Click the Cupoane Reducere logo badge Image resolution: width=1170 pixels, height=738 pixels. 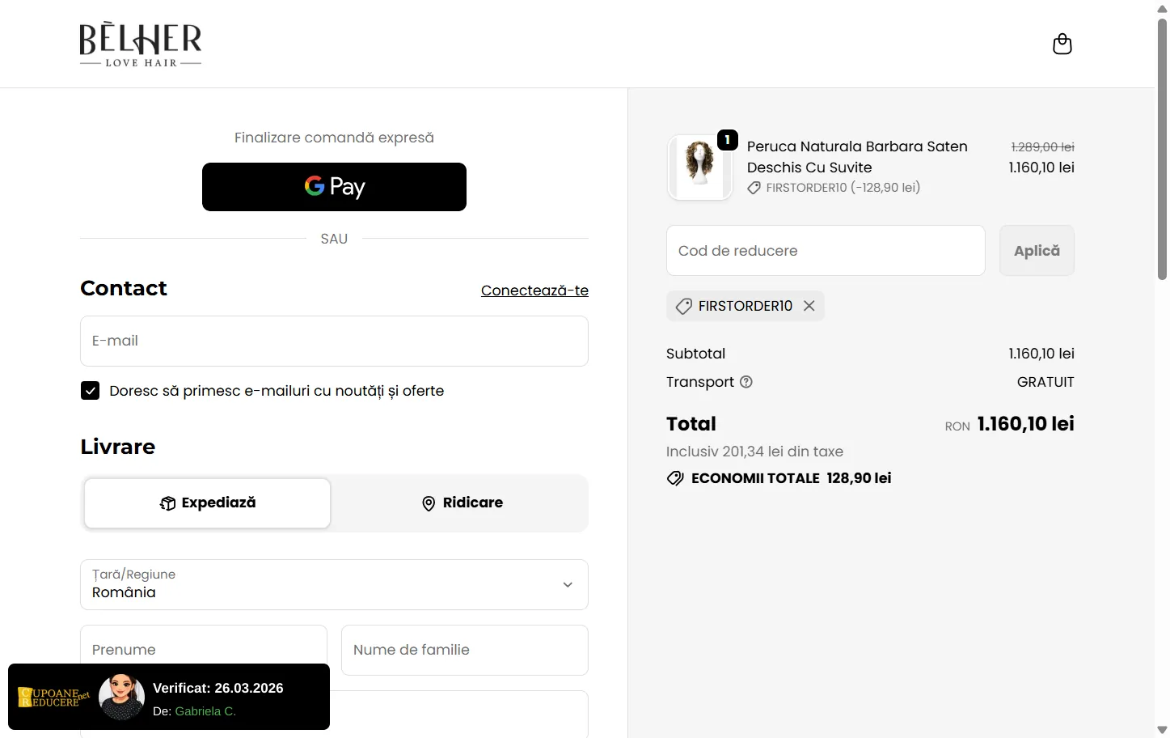tap(53, 697)
